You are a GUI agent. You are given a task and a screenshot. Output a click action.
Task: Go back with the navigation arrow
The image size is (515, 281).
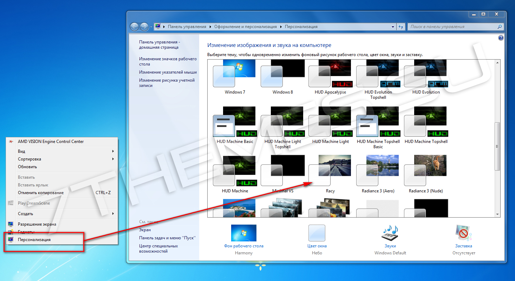click(x=134, y=27)
